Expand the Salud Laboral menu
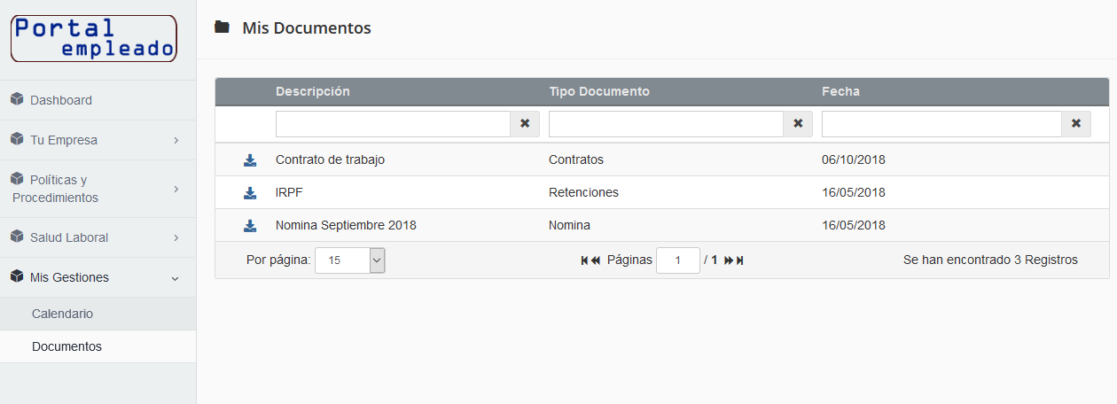This screenshot has height=404, width=1117. tap(98, 237)
